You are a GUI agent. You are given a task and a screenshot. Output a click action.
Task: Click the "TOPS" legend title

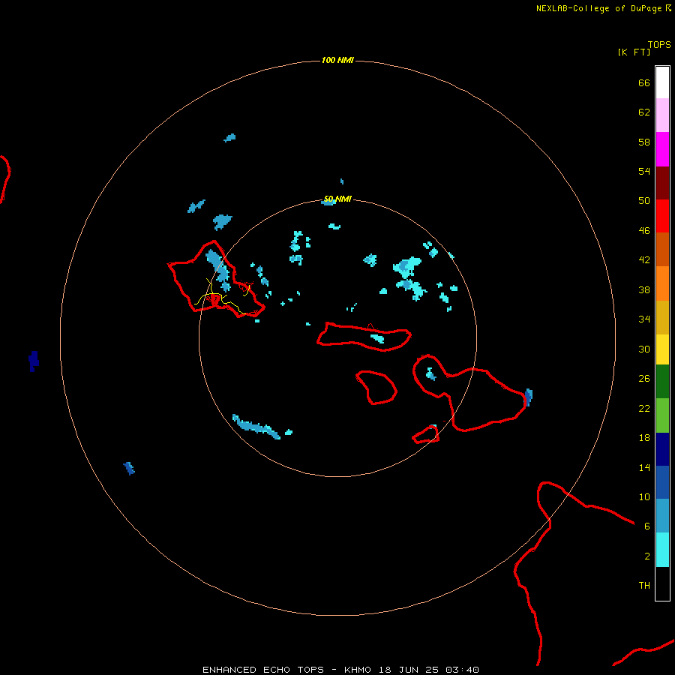coord(659,45)
